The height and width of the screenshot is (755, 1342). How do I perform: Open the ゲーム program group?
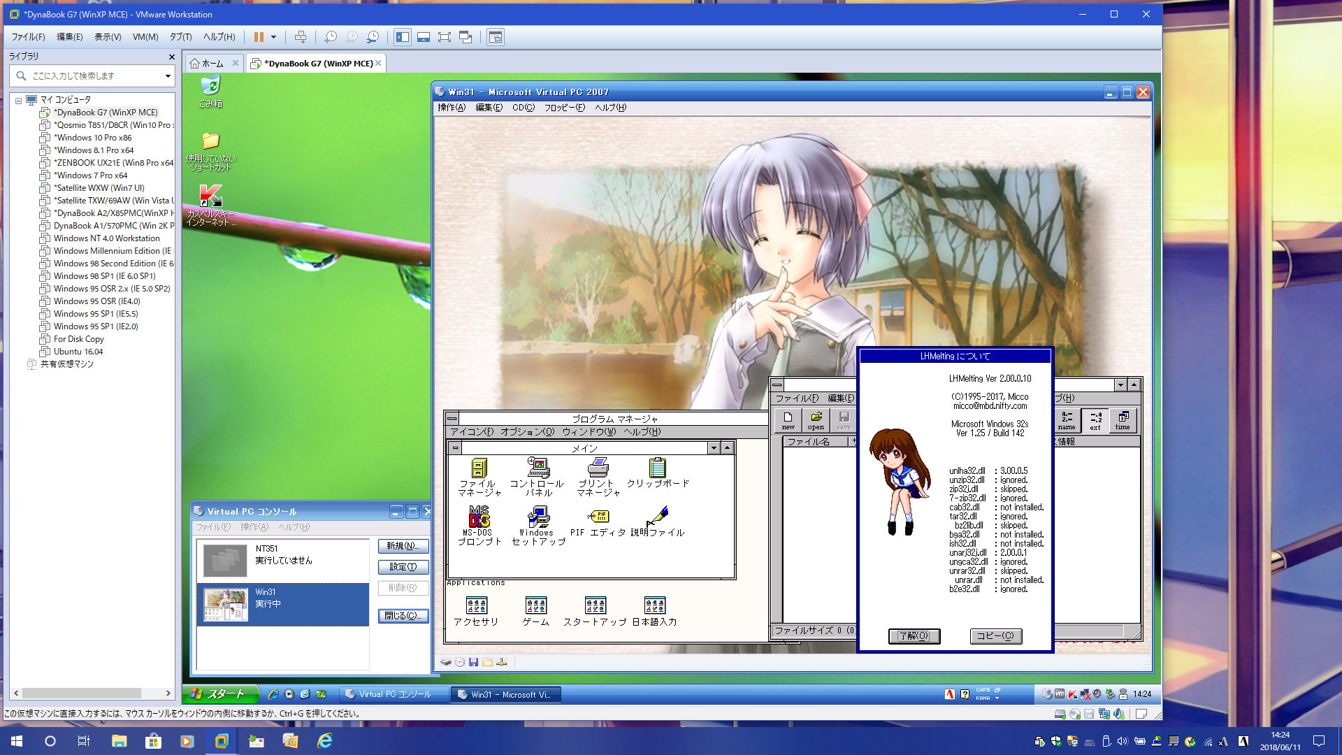pyautogui.click(x=535, y=611)
